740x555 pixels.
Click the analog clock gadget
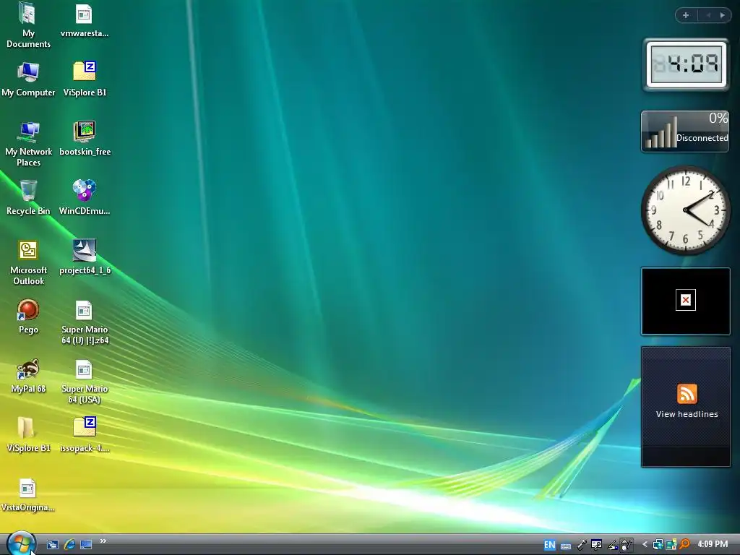(685, 210)
